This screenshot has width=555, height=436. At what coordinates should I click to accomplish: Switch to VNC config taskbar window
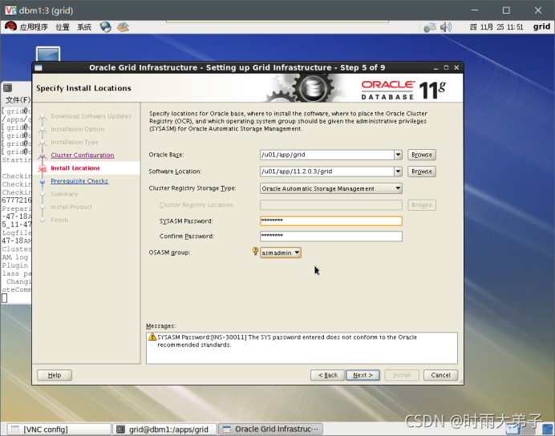click(59, 430)
